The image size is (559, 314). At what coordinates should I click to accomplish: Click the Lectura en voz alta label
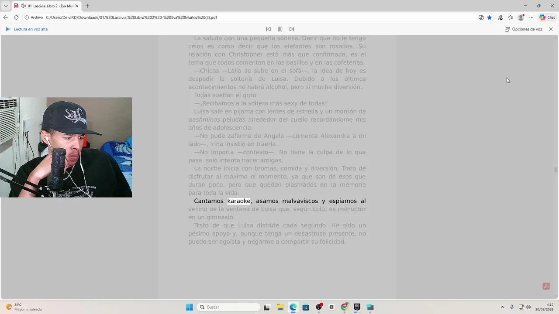click(31, 29)
